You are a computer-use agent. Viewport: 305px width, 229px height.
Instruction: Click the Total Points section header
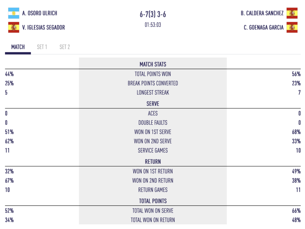[x=153, y=201]
